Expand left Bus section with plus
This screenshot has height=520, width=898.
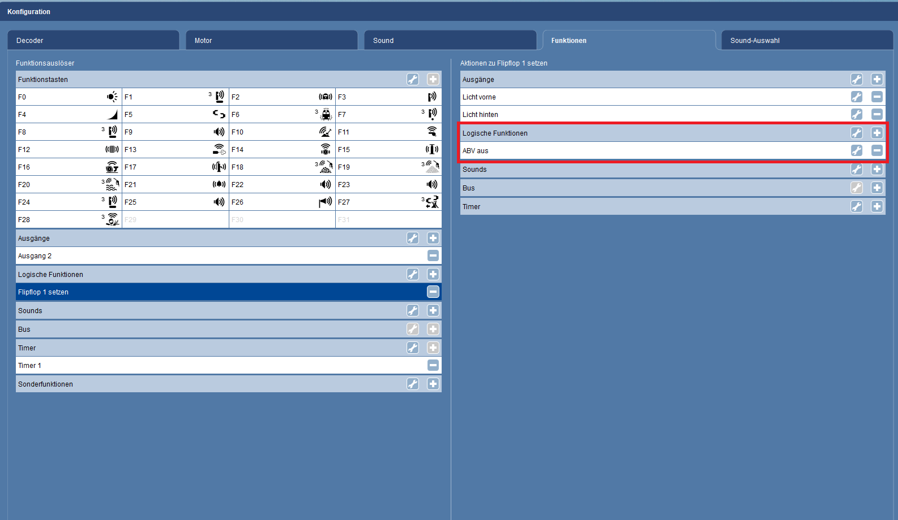pyautogui.click(x=433, y=330)
